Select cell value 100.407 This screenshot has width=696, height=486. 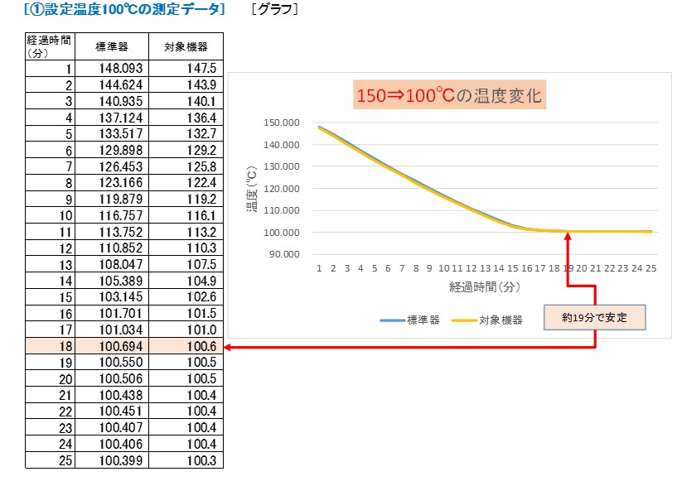[121, 427]
